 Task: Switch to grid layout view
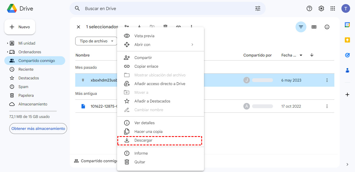click(314, 27)
